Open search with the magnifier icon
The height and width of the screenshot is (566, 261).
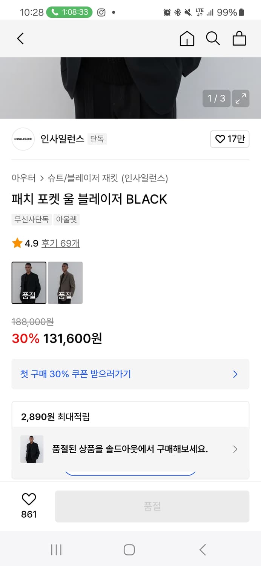click(213, 38)
